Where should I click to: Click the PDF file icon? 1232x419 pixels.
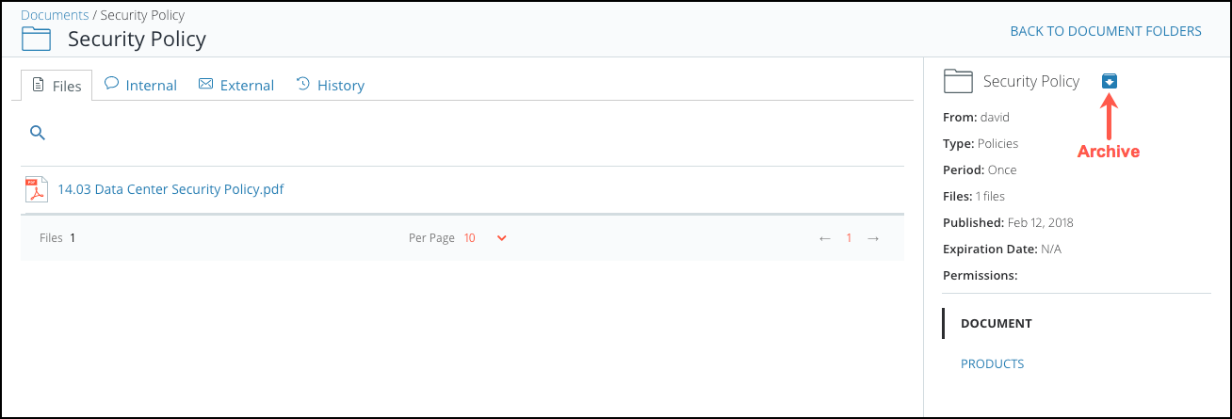click(x=36, y=189)
